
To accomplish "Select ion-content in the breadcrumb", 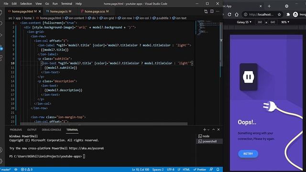I will click(75, 18).
